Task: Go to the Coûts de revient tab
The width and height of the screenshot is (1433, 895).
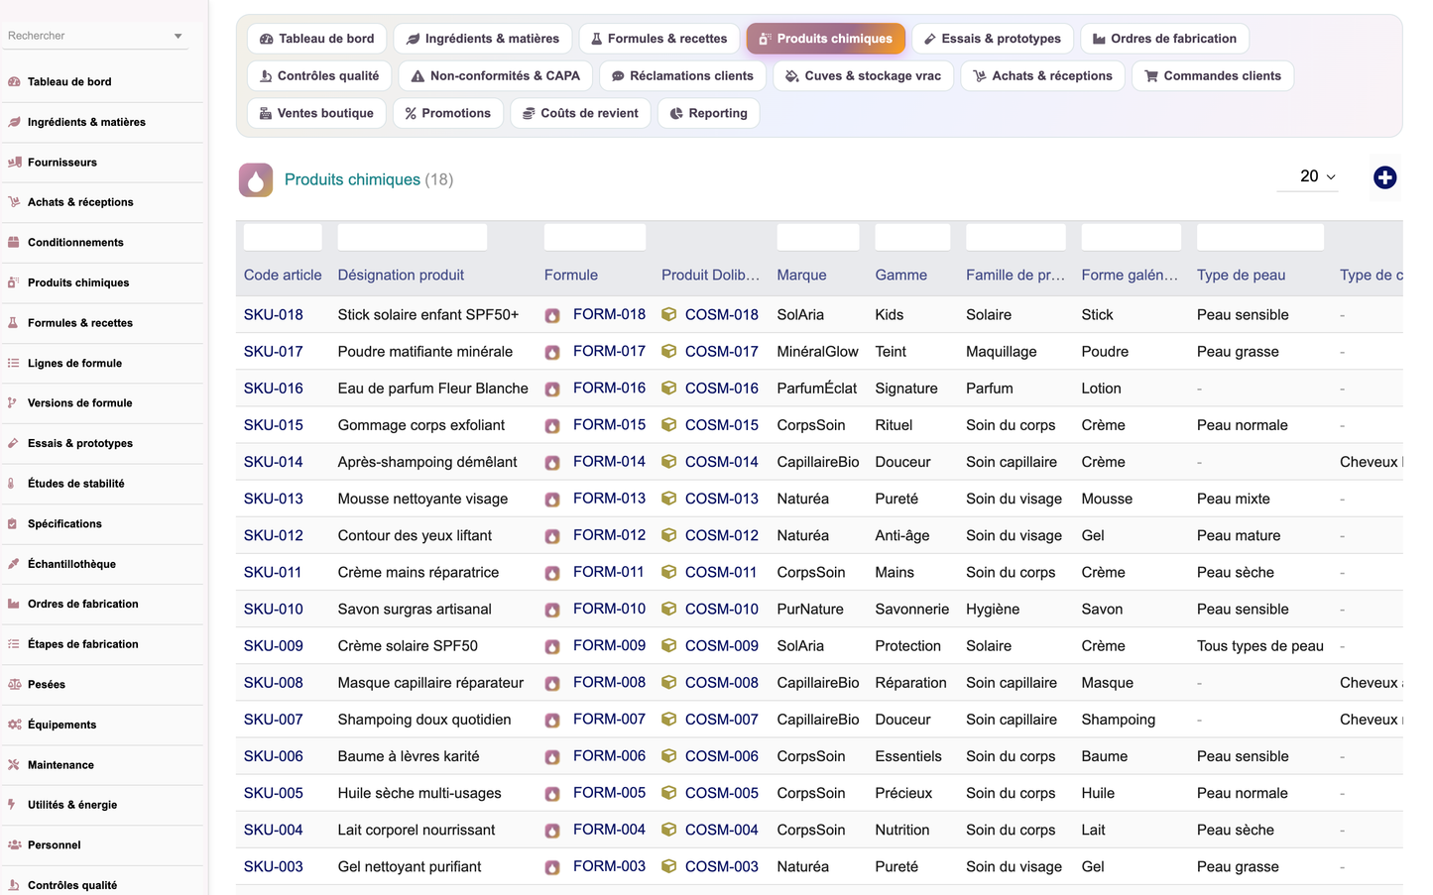Action: (x=580, y=113)
